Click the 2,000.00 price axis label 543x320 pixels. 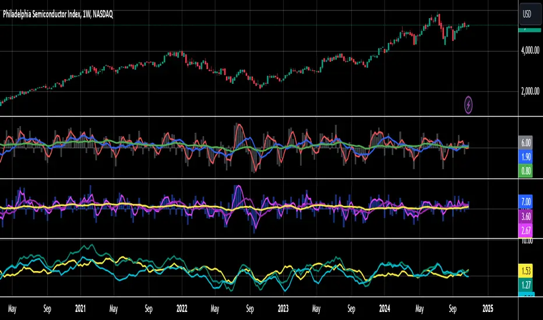click(x=530, y=91)
